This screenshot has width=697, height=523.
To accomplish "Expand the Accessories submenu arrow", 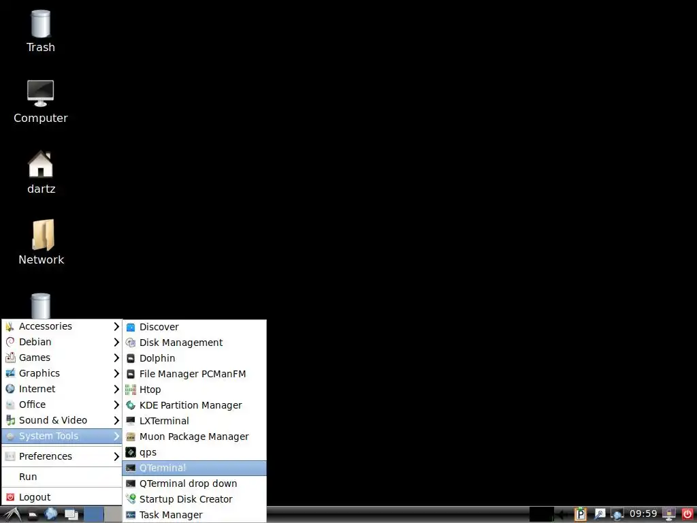I will pyautogui.click(x=116, y=326).
